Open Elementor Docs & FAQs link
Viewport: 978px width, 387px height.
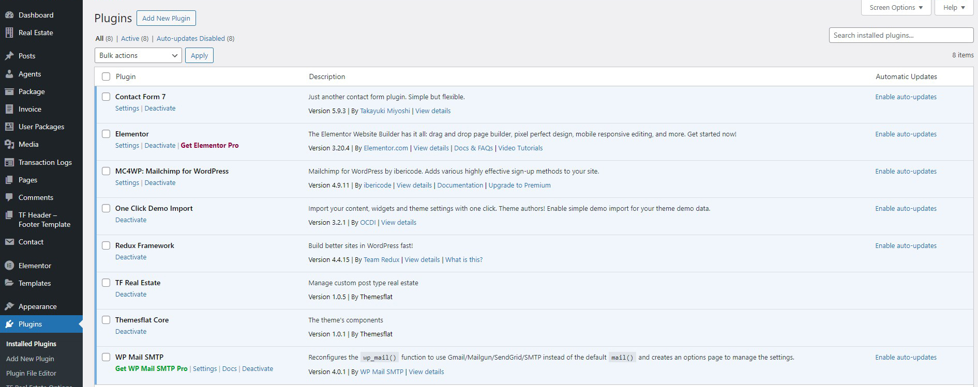point(473,148)
